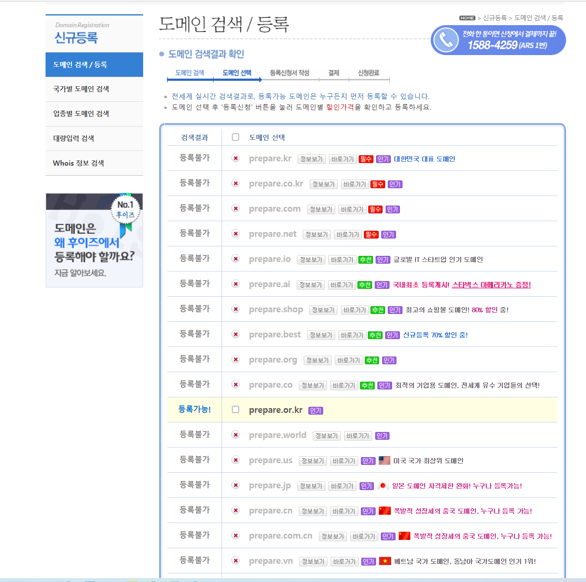Click the 필수 badge next to prepare.com

375,209
